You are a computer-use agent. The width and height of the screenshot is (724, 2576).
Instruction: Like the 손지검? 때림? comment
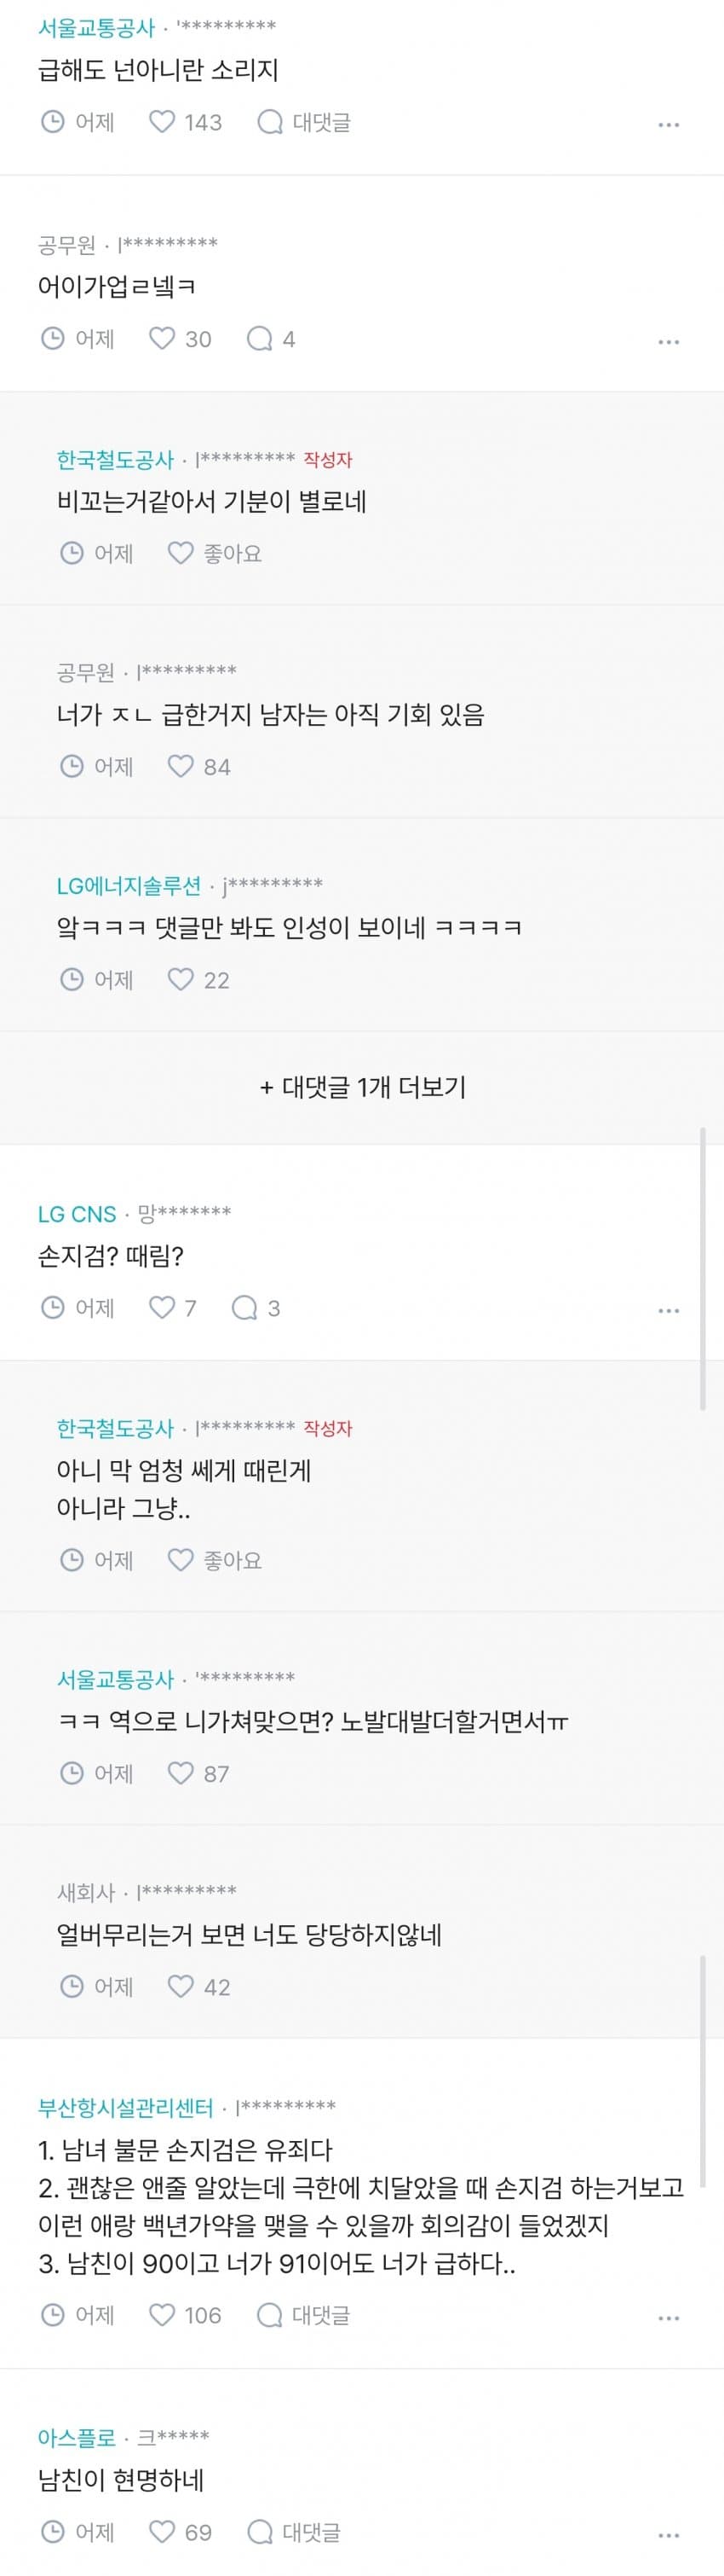(x=162, y=1307)
